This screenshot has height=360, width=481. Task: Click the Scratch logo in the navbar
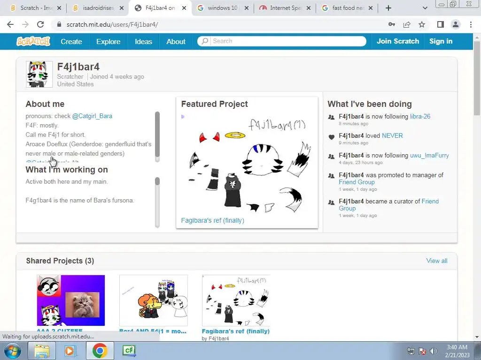point(33,41)
